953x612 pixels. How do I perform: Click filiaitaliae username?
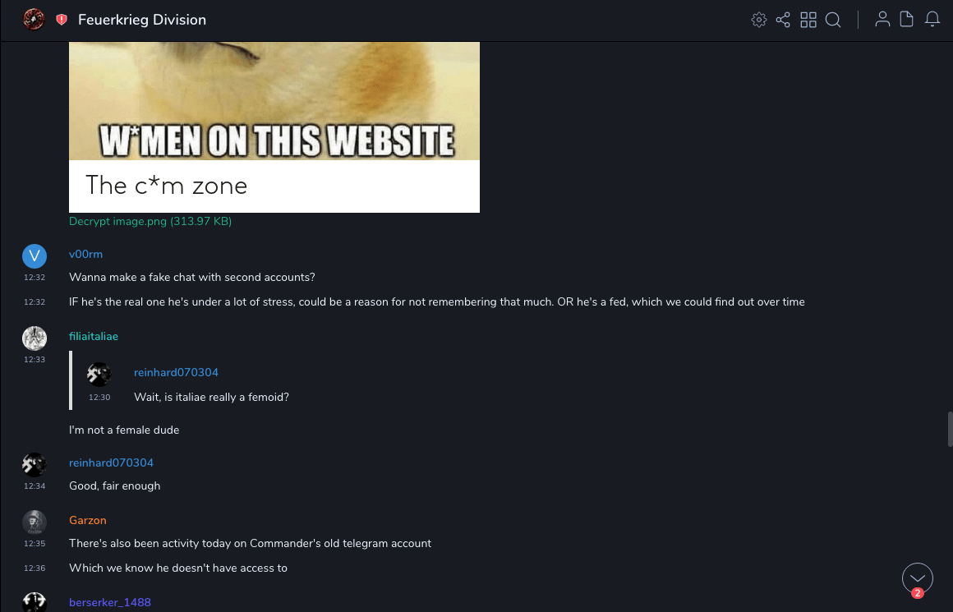tap(94, 336)
